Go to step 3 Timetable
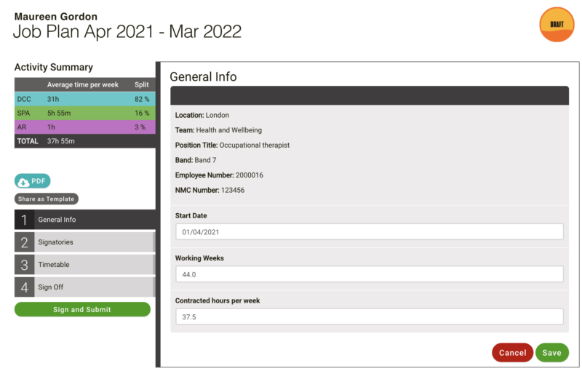582x371 pixels. pyautogui.click(x=84, y=265)
